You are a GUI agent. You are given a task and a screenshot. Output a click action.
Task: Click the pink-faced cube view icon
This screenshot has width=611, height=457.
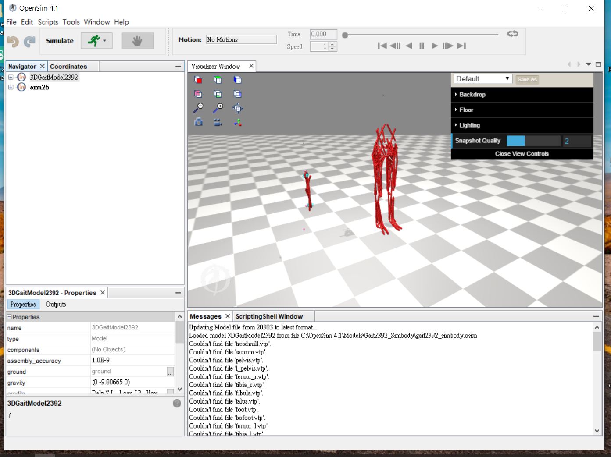198,94
